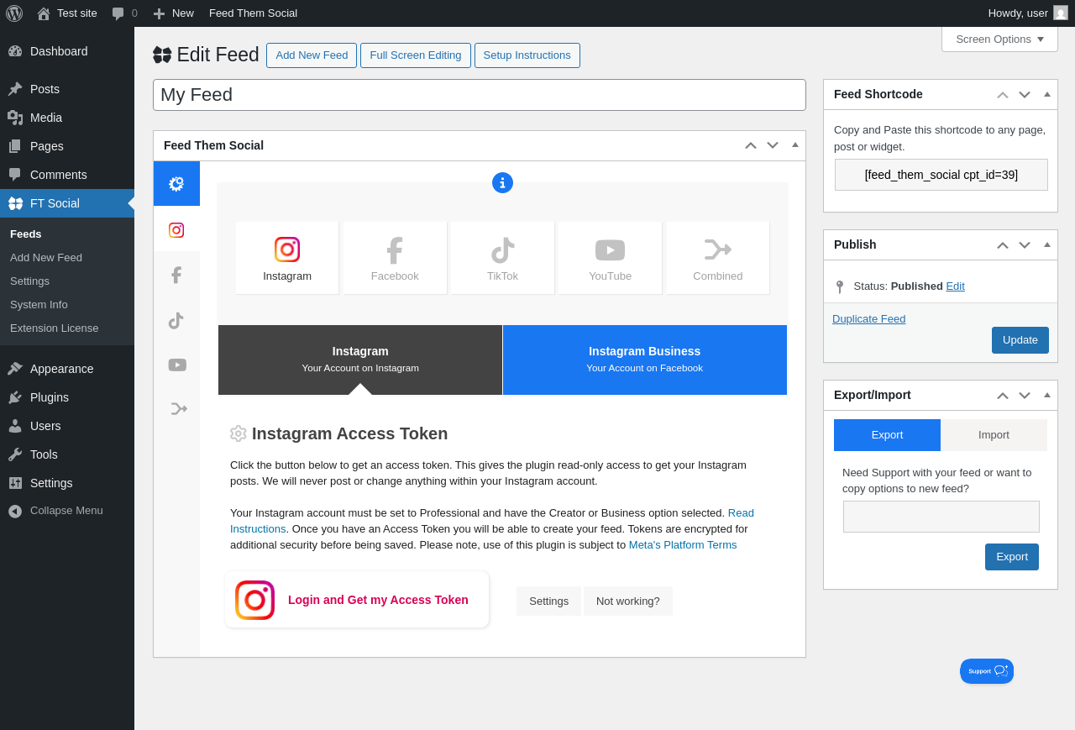Open Meta's Platform Terms link

683,544
